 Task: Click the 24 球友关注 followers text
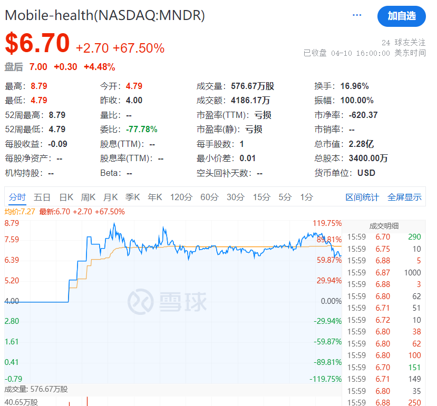(404, 43)
